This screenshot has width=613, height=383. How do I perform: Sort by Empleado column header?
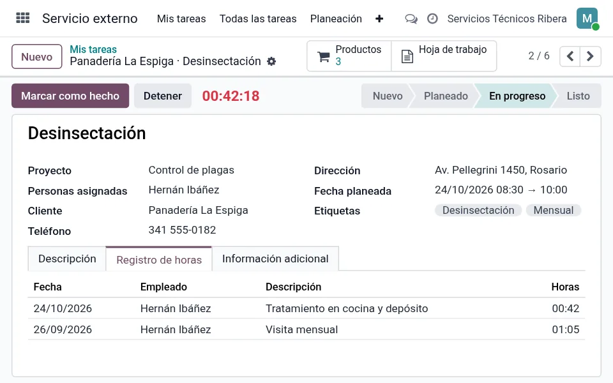pyautogui.click(x=163, y=287)
